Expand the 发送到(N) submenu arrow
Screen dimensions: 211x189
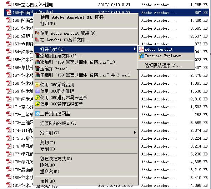click(x=135, y=133)
